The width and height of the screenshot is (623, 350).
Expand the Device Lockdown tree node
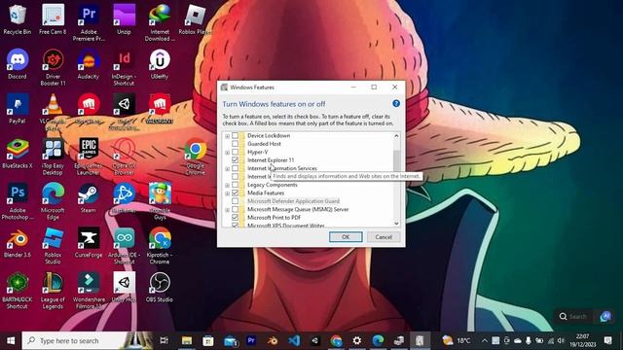[x=227, y=136]
